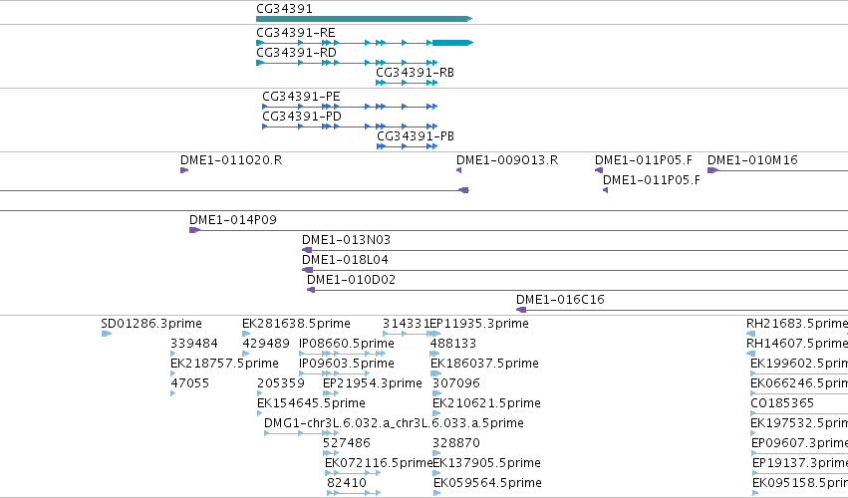Screen dimensions: 848x498
Task: Click the EK281638.5prime EST label
Action: (x=296, y=324)
